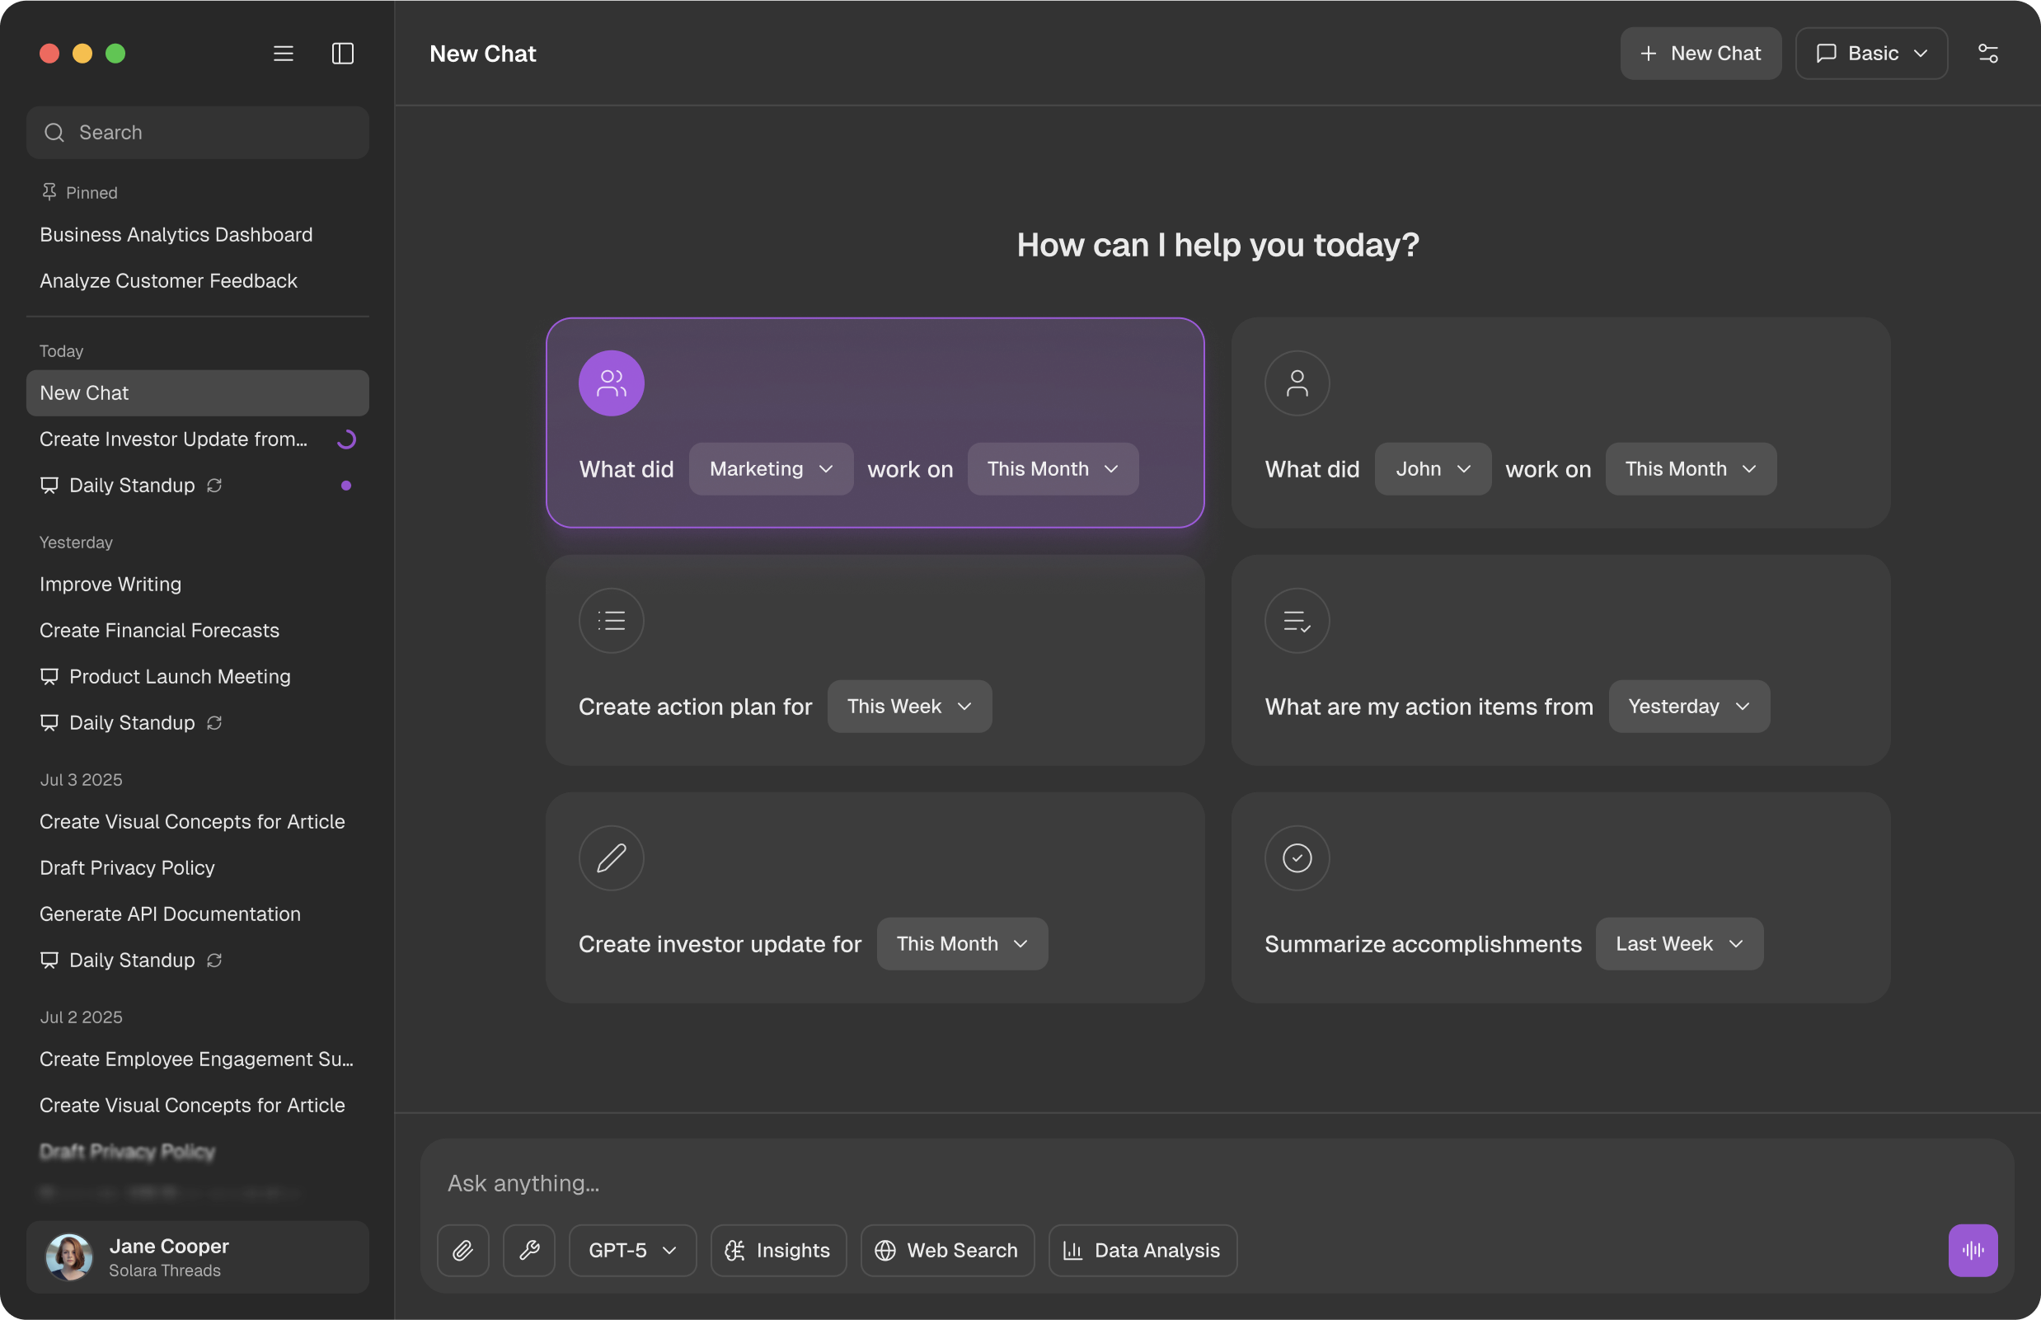
Task: Switch to the New Chat conversation under Today
Action: coord(197,392)
